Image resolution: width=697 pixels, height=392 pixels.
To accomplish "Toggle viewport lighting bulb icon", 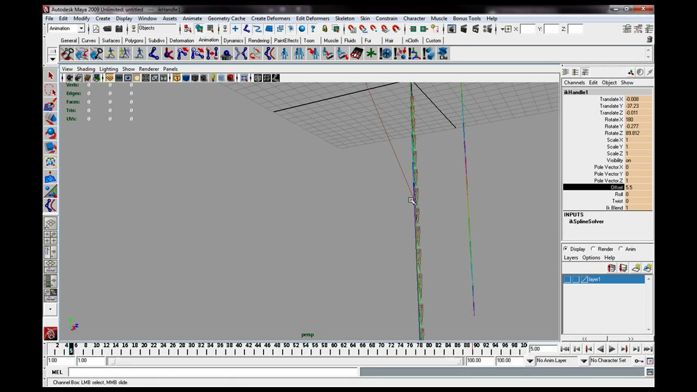I will 213,78.
